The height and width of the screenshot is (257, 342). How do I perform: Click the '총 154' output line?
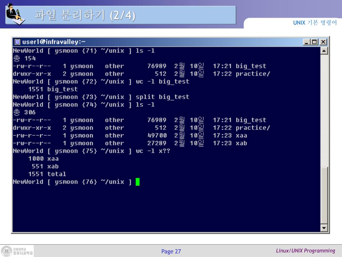click(24, 58)
